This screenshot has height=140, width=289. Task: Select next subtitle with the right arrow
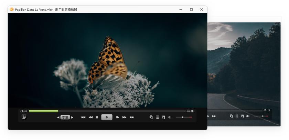point(72,117)
